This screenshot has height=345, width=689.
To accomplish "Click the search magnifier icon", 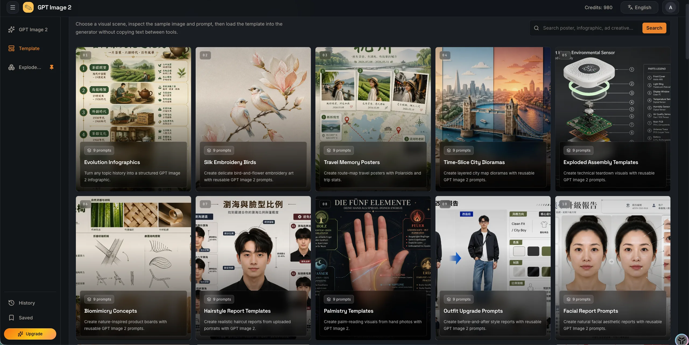I will click(x=536, y=28).
